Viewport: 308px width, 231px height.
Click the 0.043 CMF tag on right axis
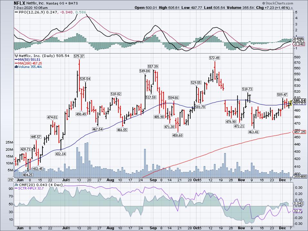click(298, 203)
